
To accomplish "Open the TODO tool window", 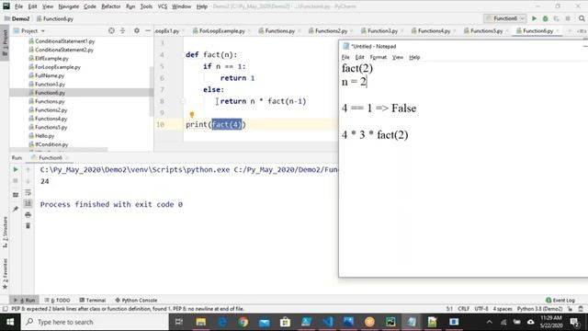I will point(58,301).
